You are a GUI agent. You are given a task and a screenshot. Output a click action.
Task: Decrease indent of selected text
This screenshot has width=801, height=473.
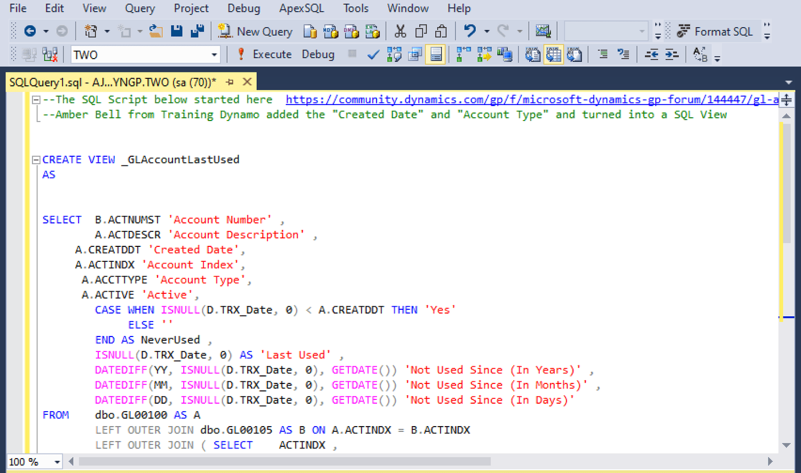(x=651, y=54)
